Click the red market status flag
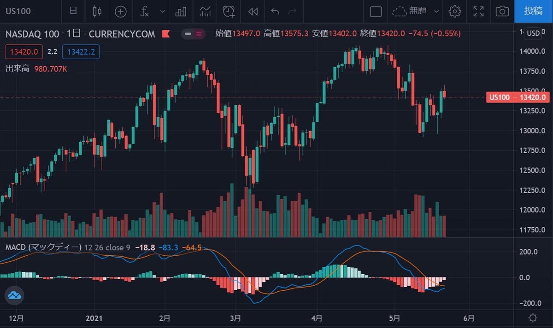Image resolution: width=553 pixels, height=328 pixels. point(165,34)
